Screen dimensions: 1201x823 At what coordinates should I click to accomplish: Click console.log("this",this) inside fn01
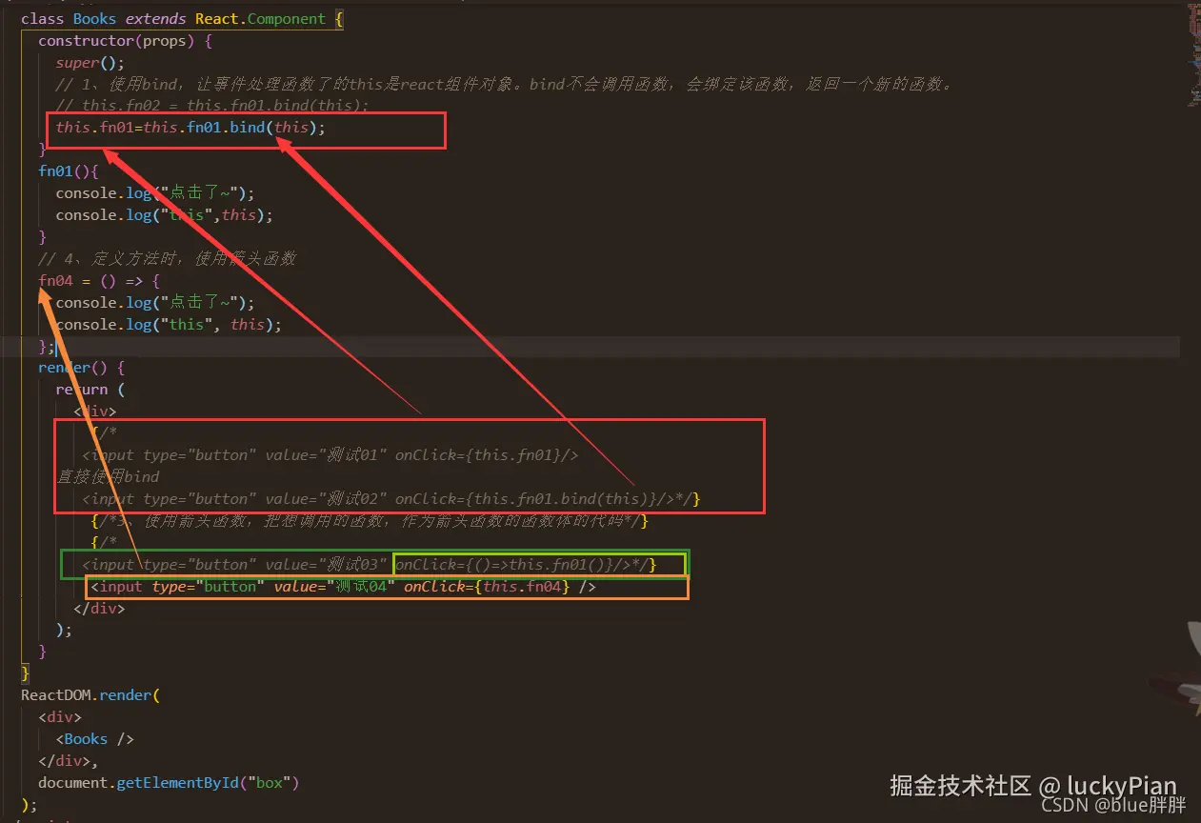pos(164,215)
